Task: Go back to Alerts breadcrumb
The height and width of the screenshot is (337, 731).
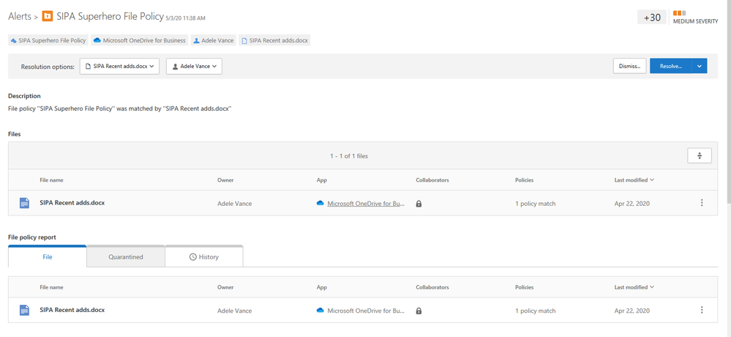Action: 20,17
